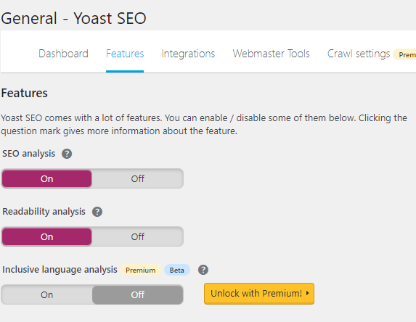Go to the Dashboard tab
Screen dimensions: 416x322
tap(63, 54)
